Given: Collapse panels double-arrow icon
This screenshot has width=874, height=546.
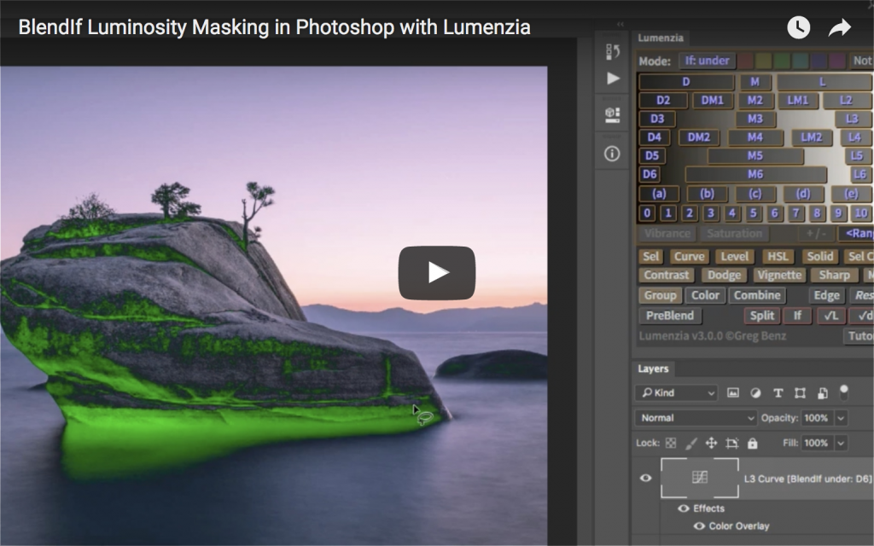Looking at the screenshot, I should [621, 24].
